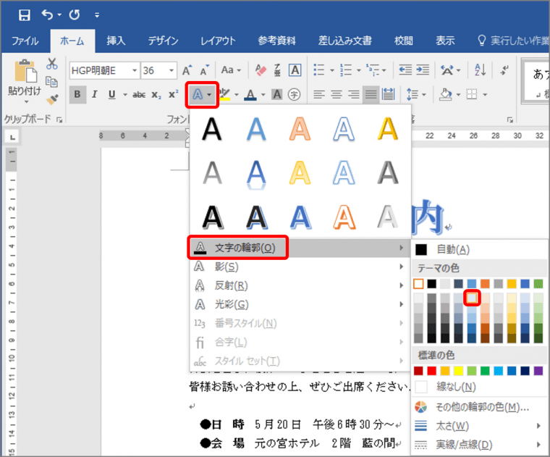Click the font color A icon
The width and height of the screenshot is (550, 457).
[250, 94]
